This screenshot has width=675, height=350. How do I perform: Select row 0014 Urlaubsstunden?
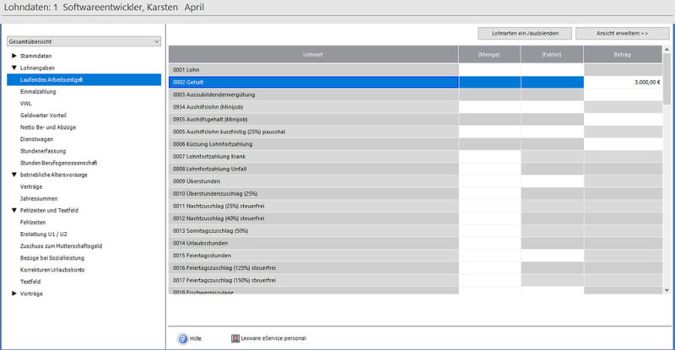[313, 243]
